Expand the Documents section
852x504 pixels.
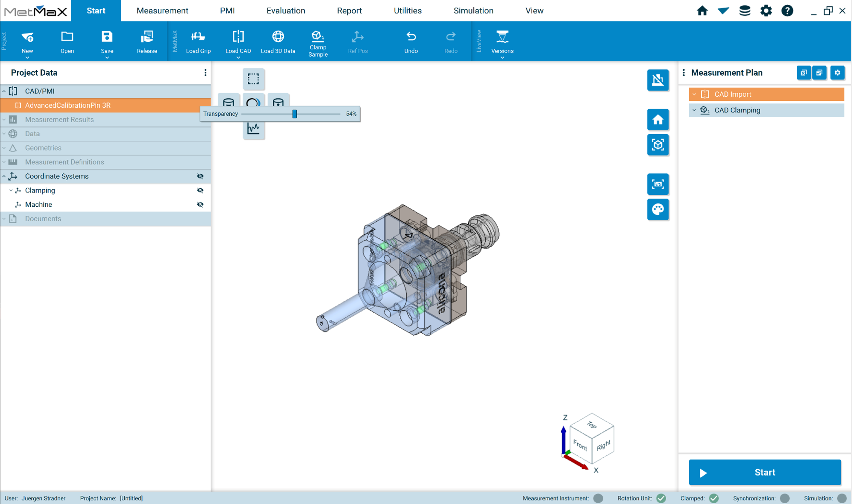4,219
